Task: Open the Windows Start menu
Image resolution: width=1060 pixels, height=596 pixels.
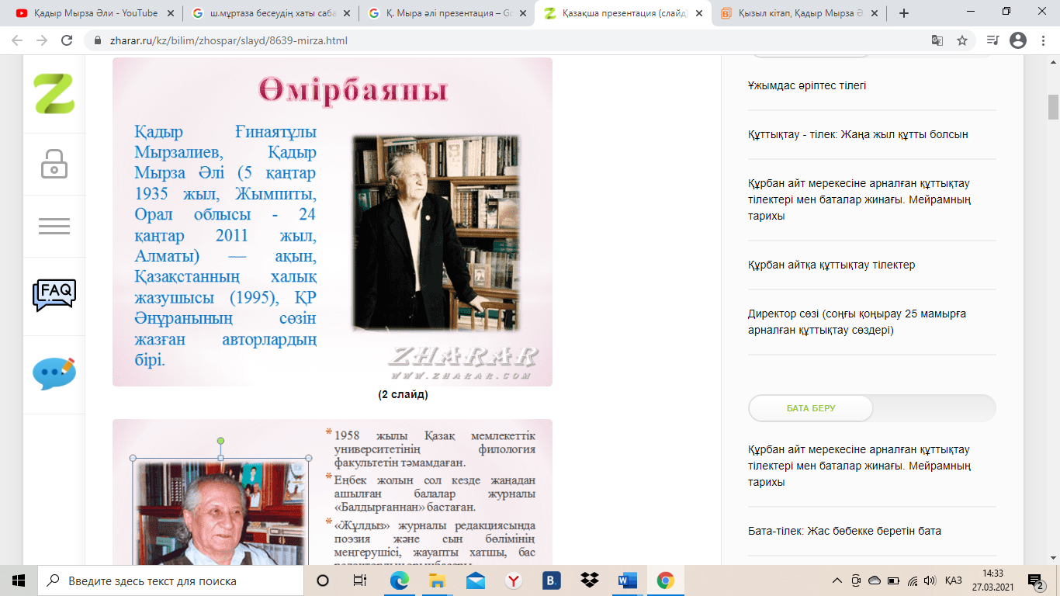Action: tap(19, 580)
